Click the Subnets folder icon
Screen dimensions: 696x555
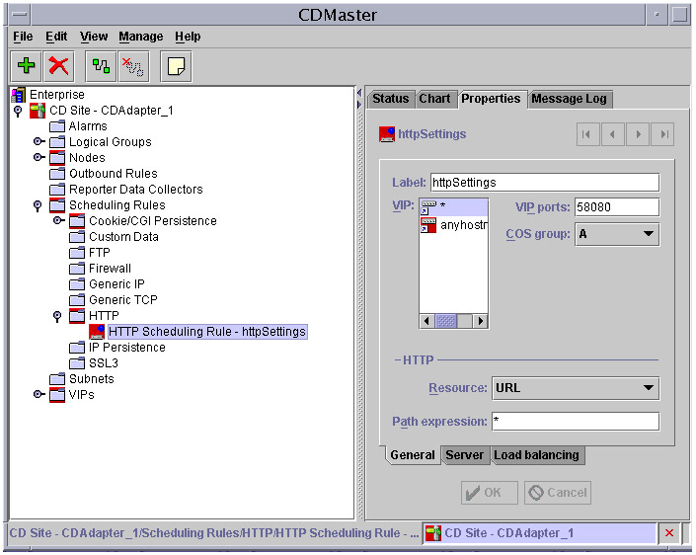(x=57, y=379)
